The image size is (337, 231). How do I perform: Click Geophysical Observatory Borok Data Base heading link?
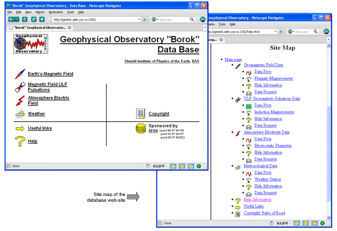point(129,44)
